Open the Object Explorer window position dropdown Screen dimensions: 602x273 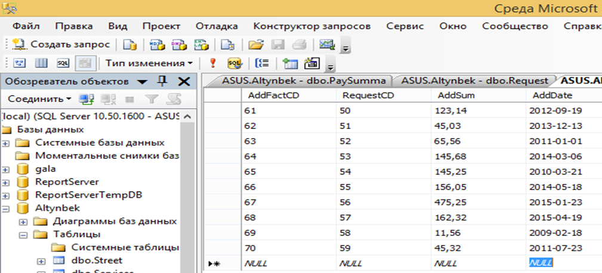pos(142,81)
